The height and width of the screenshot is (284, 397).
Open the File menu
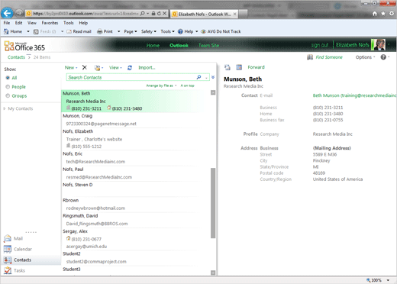coord(7,23)
